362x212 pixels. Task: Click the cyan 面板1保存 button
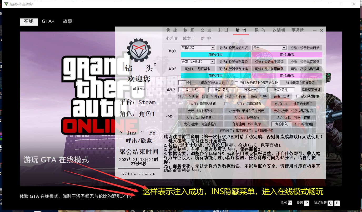(216, 55)
